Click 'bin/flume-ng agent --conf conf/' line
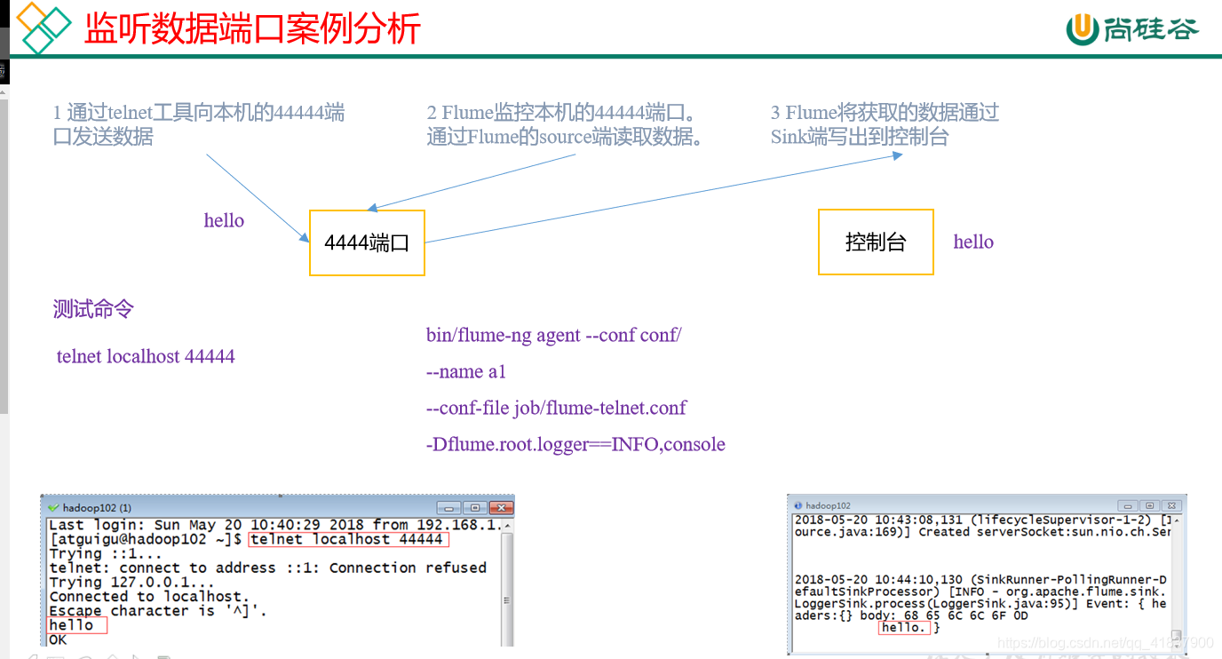The width and height of the screenshot is (1222, 659). [553, 335]
